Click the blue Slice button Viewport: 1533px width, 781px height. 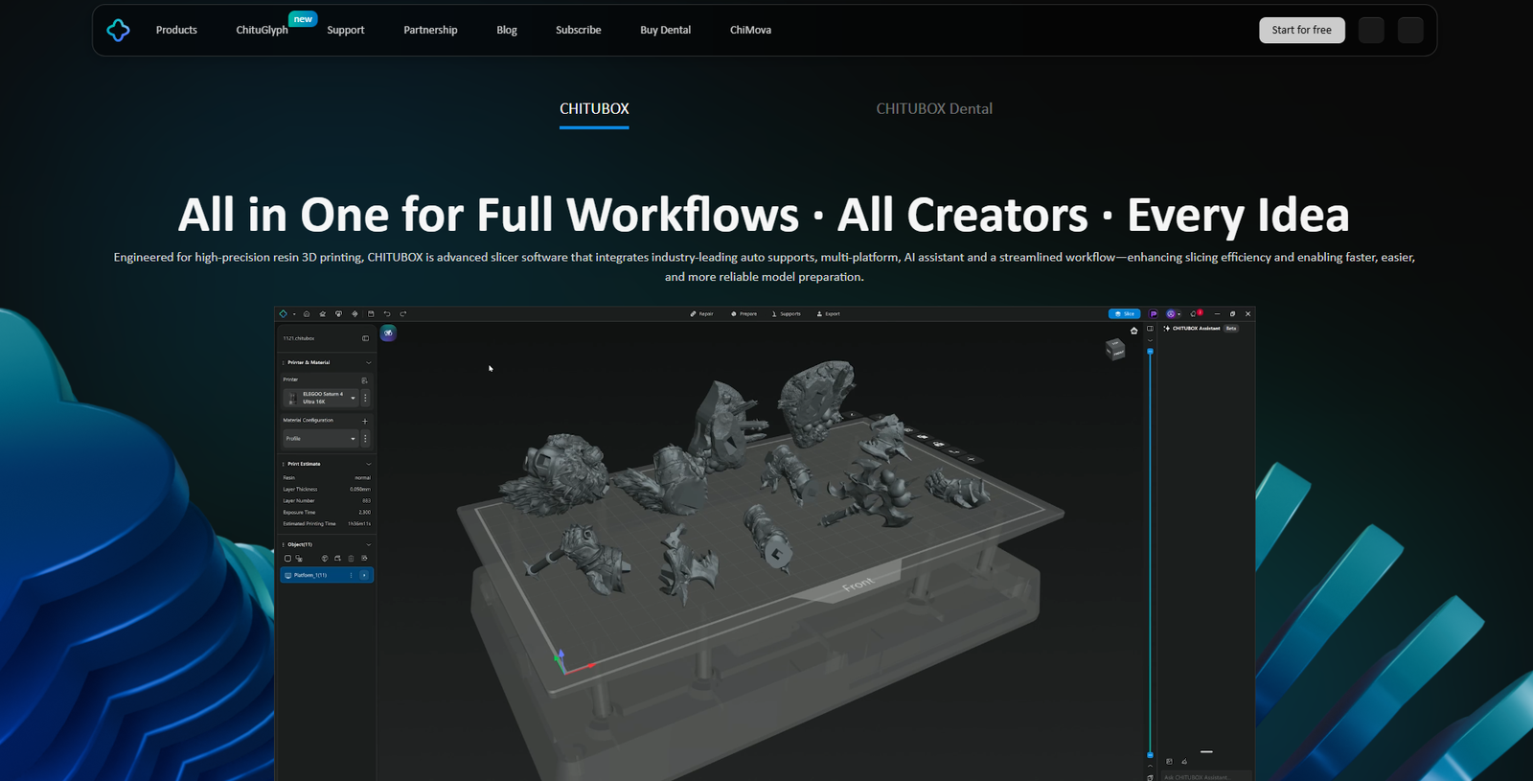1124,313
